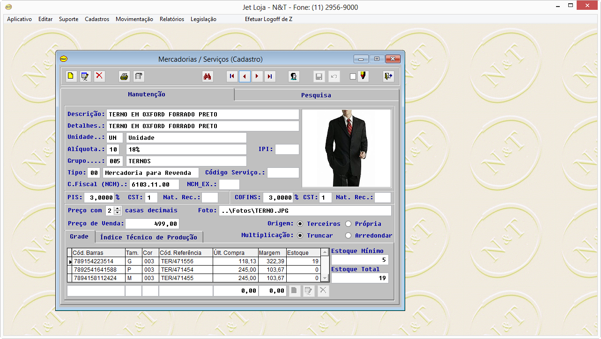Click the Alíquota code field showing 10
This screenshot has width=601, height=339.
[113, 150]
